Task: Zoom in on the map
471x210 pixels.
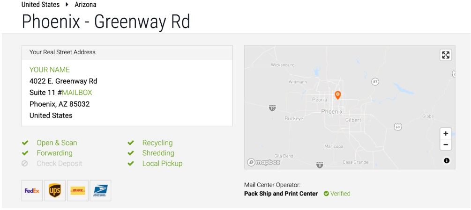Action: [x=446, y=134]
